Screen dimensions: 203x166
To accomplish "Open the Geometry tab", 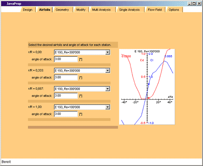I will point(62,10).
